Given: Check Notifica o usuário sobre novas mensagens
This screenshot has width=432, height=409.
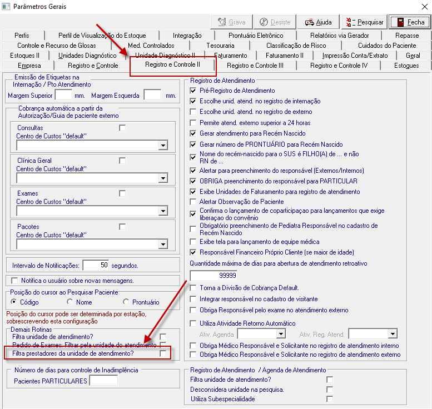Looking at the screenshot, I should pyautogui.click(x=14, y=281).
